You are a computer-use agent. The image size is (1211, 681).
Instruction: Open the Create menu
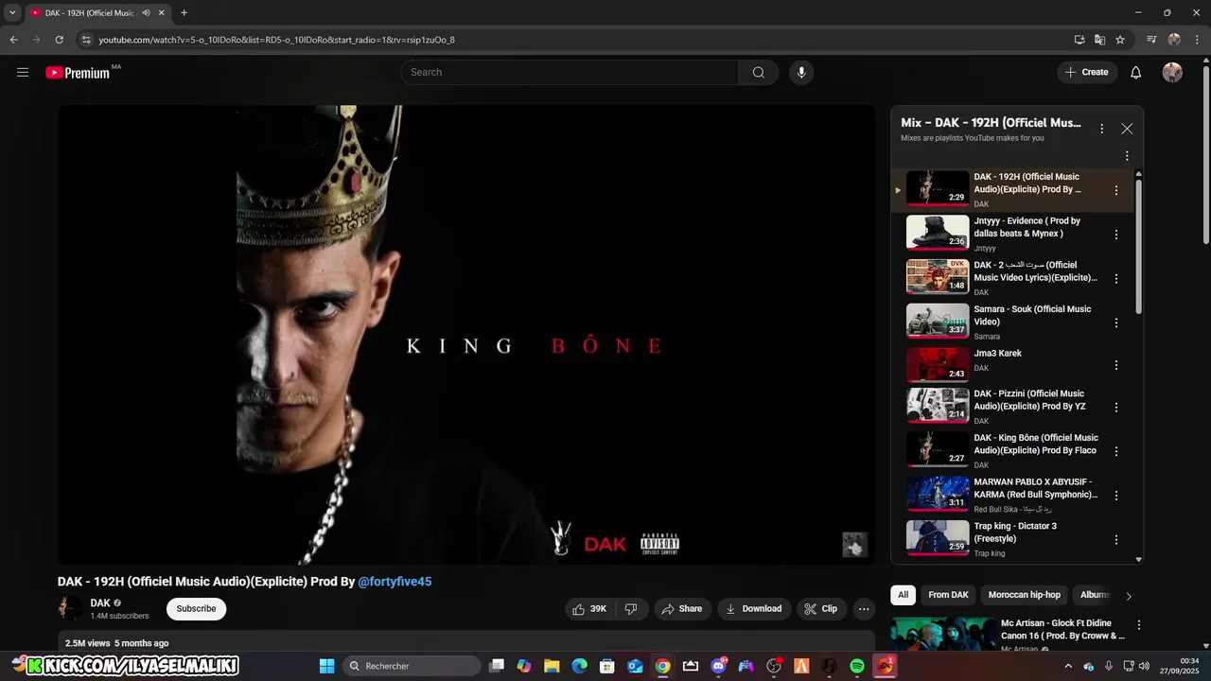[x=1087, y=72]
